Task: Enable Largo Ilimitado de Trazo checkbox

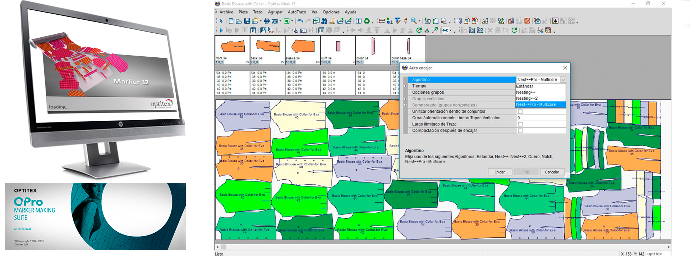Action: pos(520,124)
